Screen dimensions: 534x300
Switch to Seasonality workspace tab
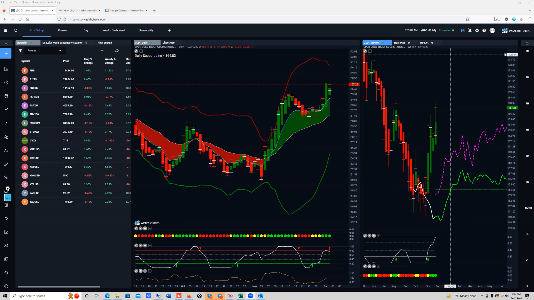tap(146, 31)
